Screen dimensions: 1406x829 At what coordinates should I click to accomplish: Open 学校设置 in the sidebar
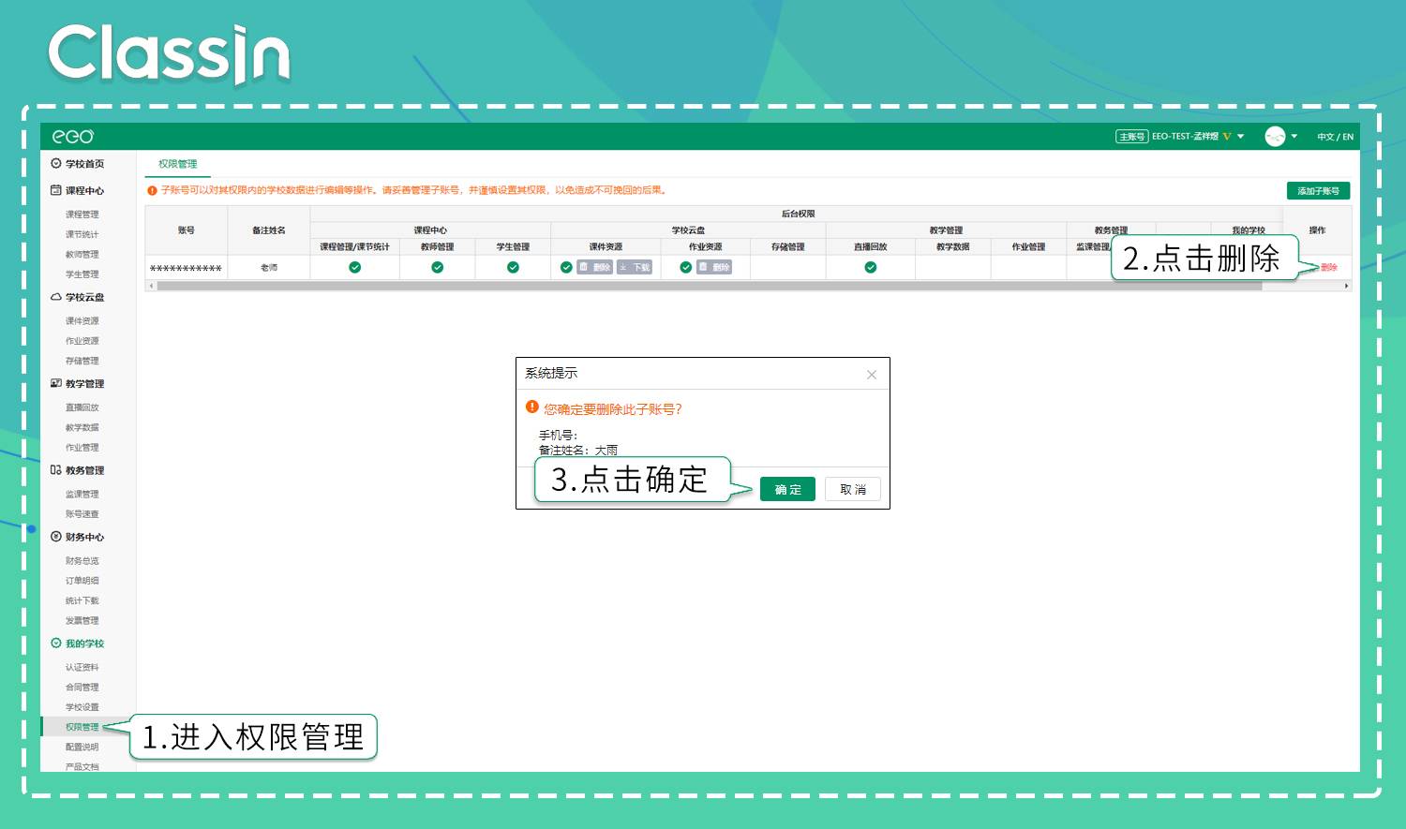[82, 707]
